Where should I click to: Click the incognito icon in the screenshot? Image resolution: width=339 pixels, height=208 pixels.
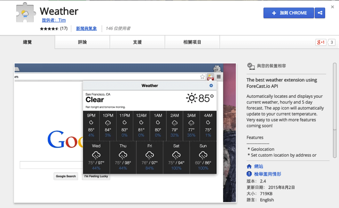click(x=217, y=68)
